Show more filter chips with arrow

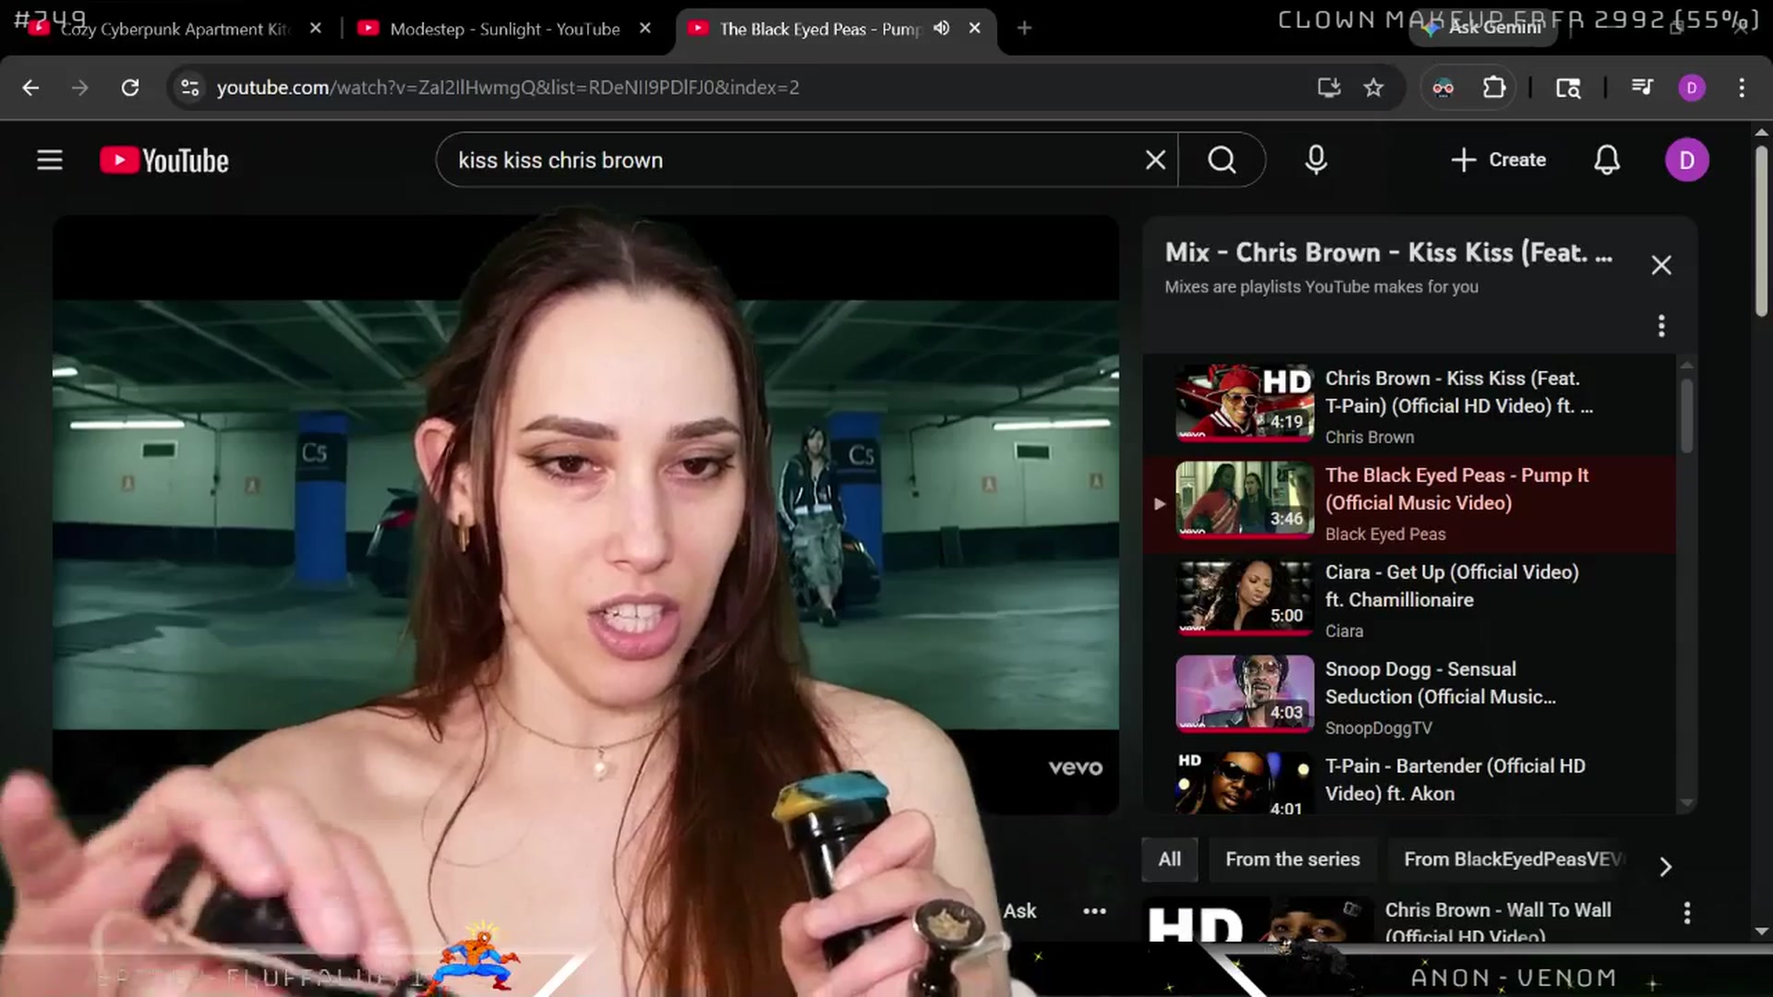pos(1665,867)
